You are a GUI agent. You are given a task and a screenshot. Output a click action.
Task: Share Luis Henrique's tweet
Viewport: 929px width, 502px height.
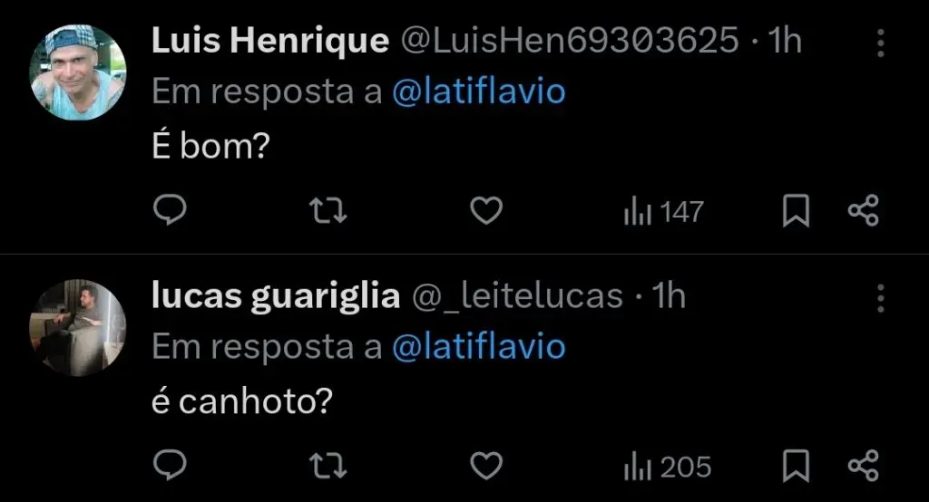click(863, 211)
